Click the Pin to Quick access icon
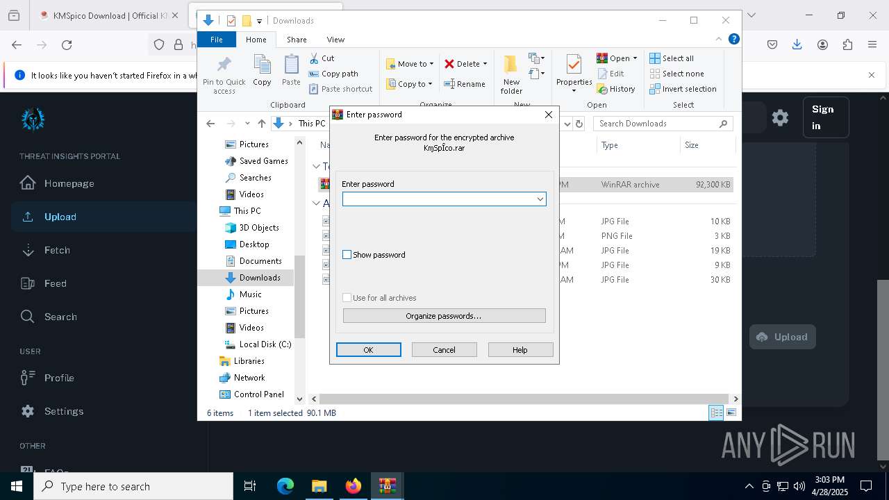The image size is (889, 500). (x=224, y=65)
